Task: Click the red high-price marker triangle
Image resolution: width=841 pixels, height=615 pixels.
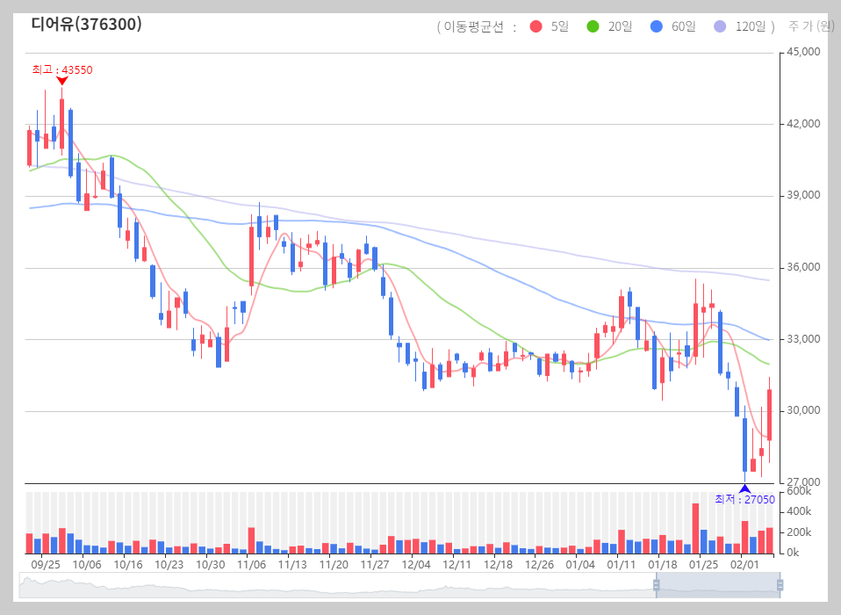Action: 62,81
